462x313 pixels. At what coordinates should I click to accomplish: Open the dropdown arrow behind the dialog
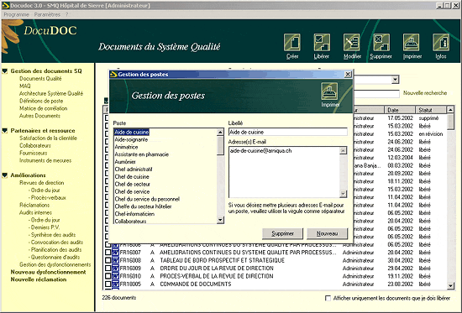point(395,80)
